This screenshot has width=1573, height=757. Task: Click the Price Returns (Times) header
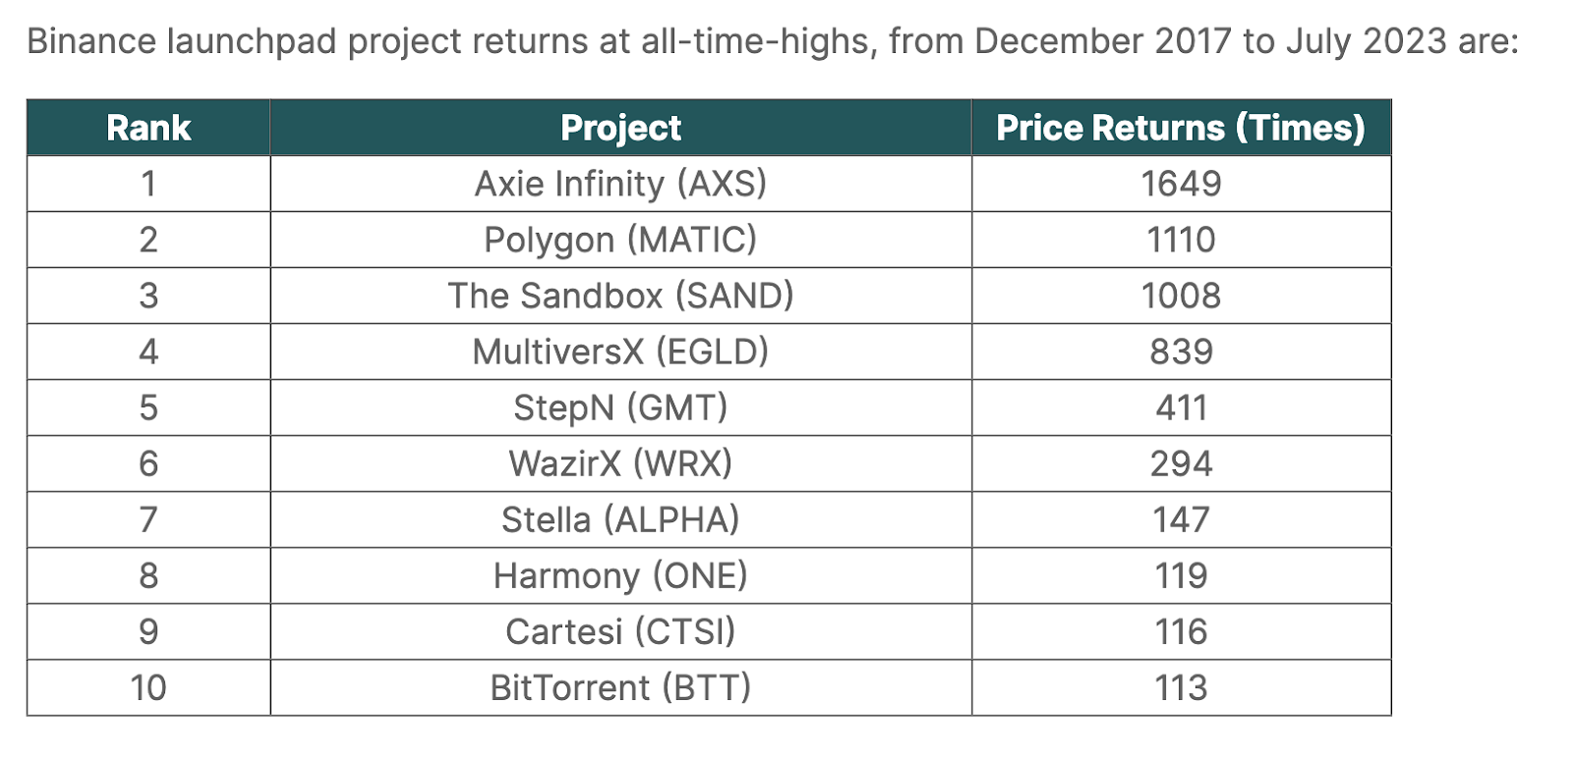1181,128
